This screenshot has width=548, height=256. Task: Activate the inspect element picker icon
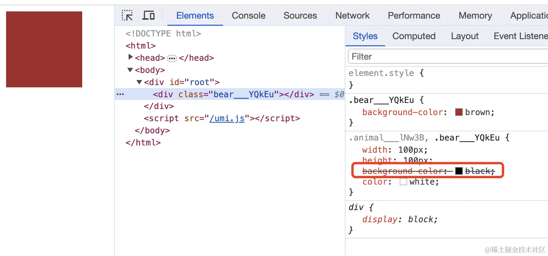click(x=127, y=16)
